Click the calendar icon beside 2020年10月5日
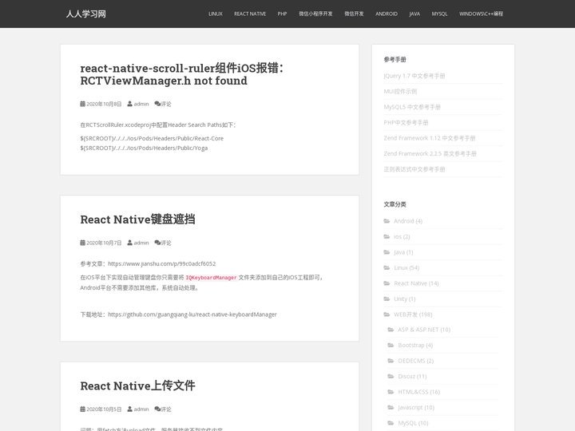 [82, 409]
